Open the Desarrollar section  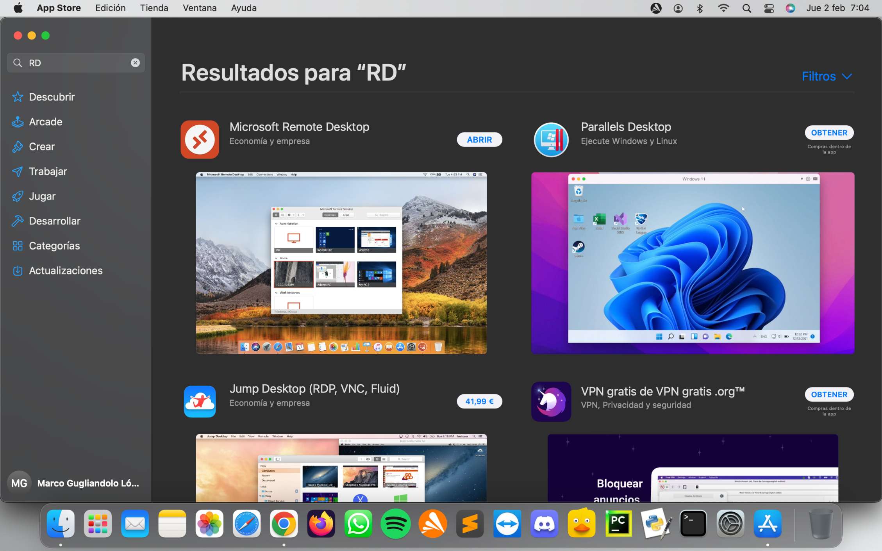(46, 221)
